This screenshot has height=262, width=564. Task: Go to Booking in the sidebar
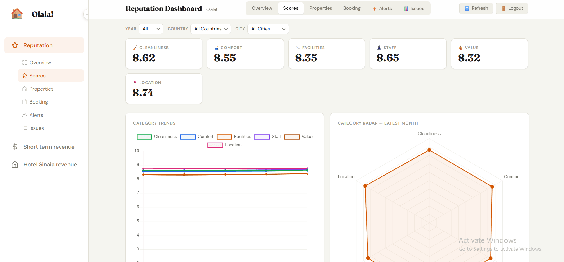pos(51,102)
